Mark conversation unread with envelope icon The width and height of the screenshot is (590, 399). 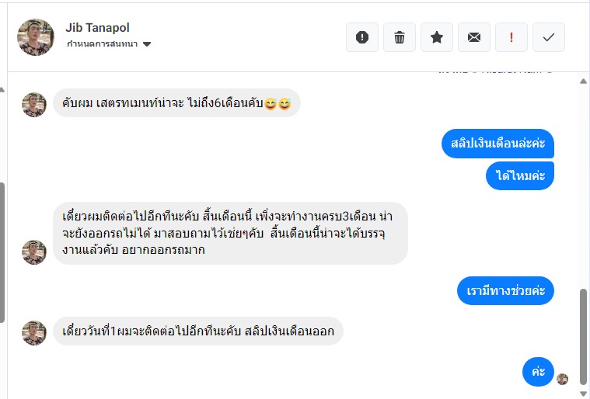(474, 37)
